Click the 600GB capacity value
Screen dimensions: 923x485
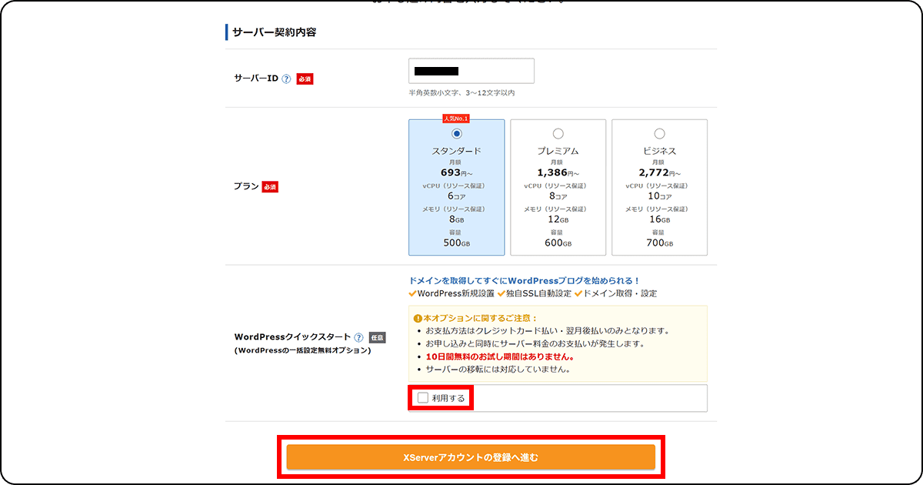558,242
